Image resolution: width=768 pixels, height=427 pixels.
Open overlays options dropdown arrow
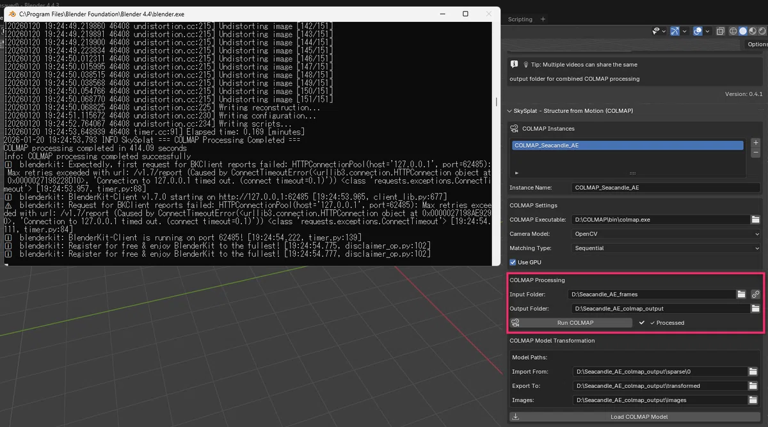[707, 31]
